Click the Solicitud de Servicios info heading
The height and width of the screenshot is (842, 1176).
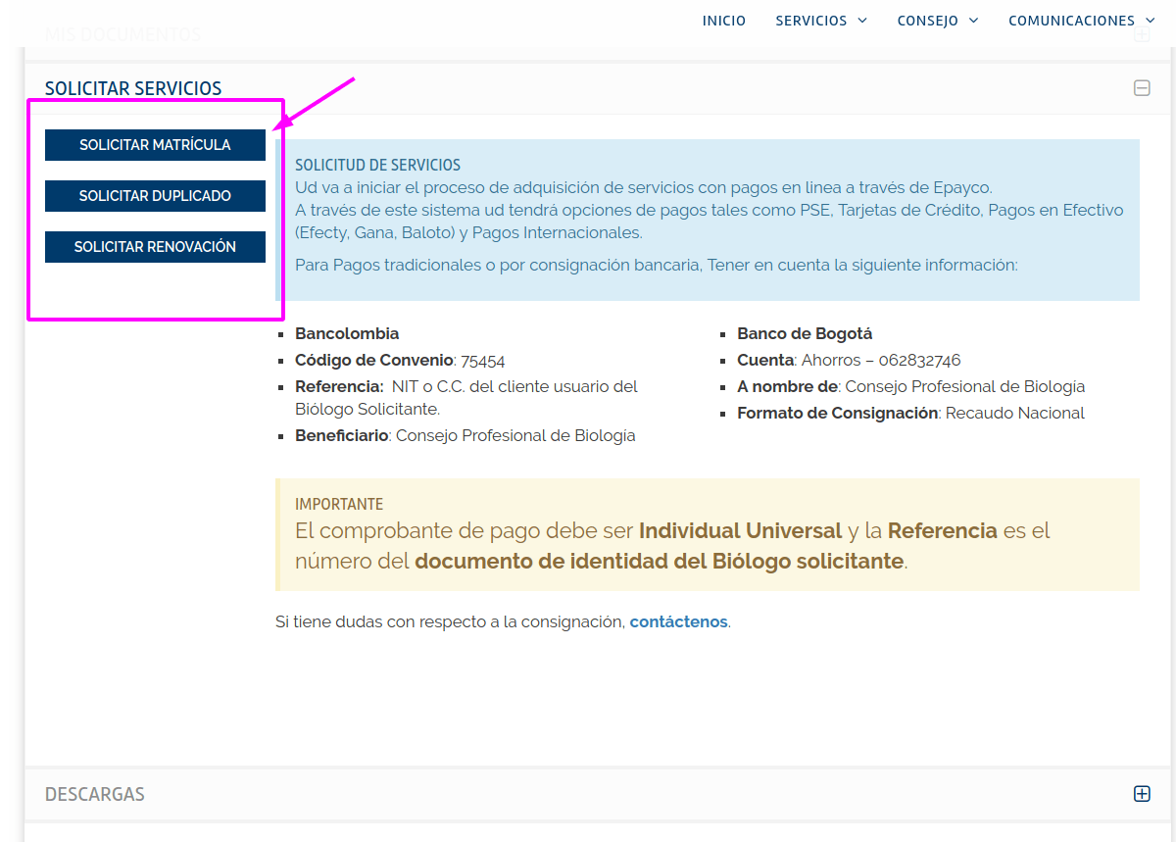click(x=377, y=166)
